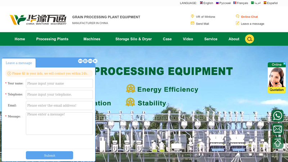Select the Leave a message tab
This screenshot has width=288, height=162.
click(x=19, y=63)
